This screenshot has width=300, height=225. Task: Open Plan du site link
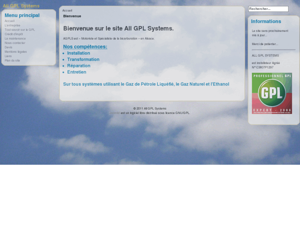pyautogui.click(x=12, y=61)
